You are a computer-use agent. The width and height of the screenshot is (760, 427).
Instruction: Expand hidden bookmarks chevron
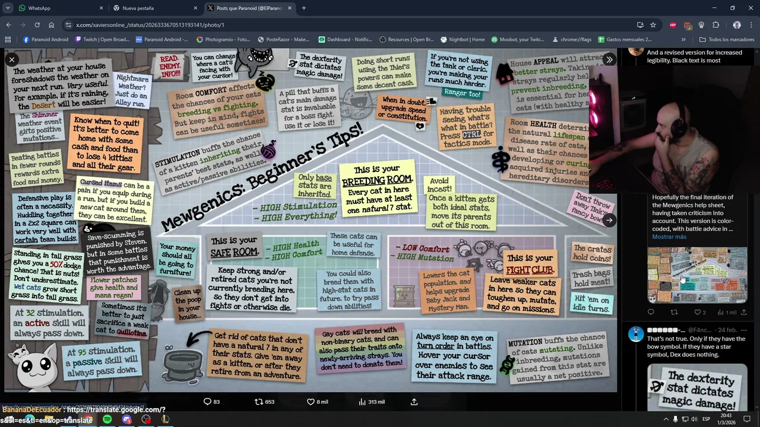click(x=683, y=40)
